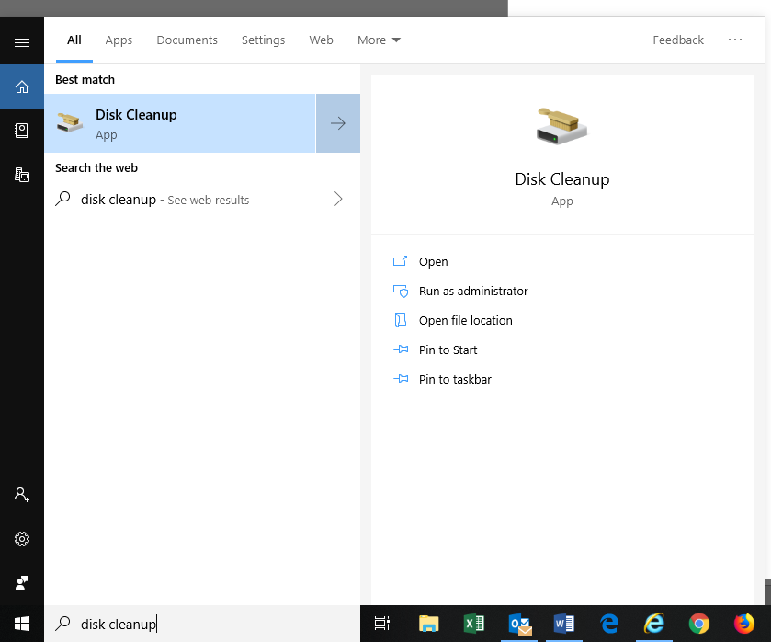Switch to the Apps tab
771x642 pixels.
coord(119,40)
